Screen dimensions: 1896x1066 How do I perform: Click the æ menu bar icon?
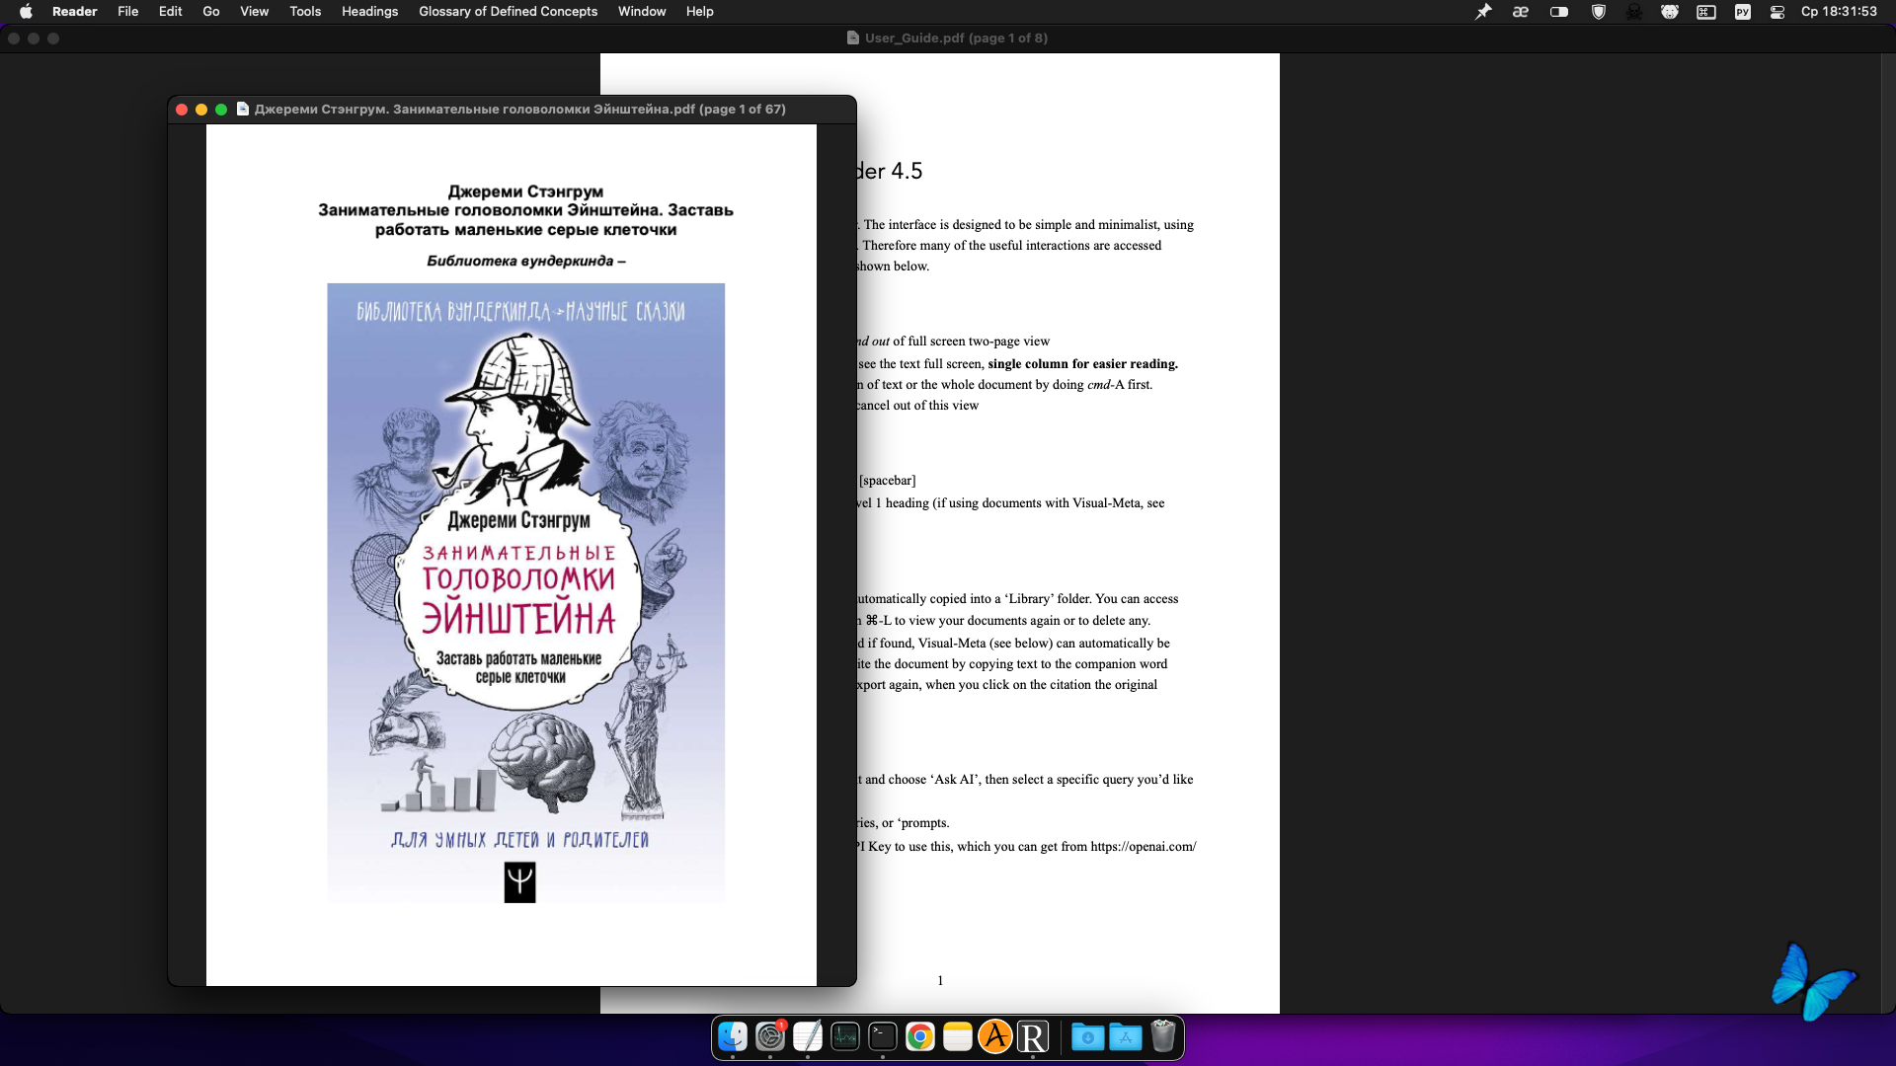pyautogui.click(x=1521, y=12)
